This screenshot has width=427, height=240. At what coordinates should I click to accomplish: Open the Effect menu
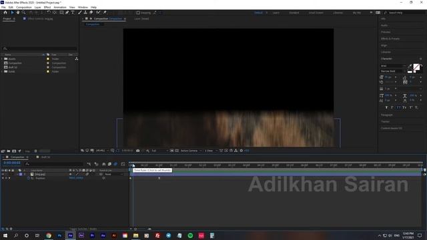click(47, 7)
